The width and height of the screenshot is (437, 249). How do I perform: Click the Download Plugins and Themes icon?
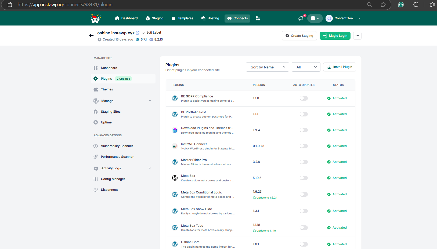(x=175, y=130)
